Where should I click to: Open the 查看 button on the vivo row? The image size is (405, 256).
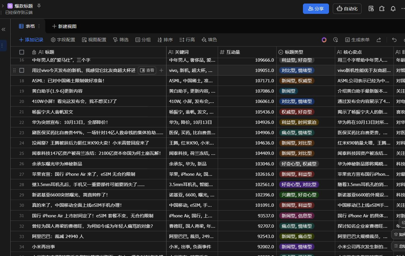tap(147, 70)
